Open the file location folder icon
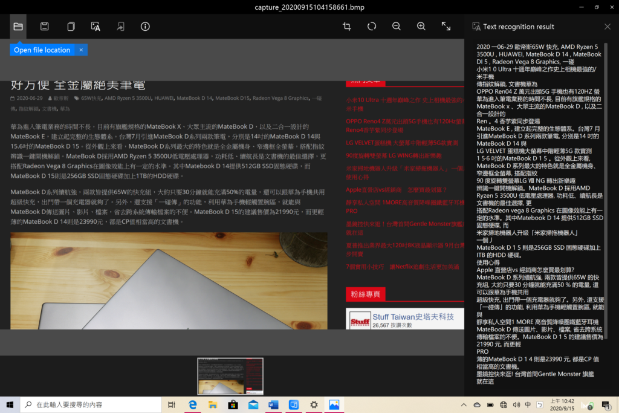The height and width of the screenshot is (413, 619). (x=18, y=27)
